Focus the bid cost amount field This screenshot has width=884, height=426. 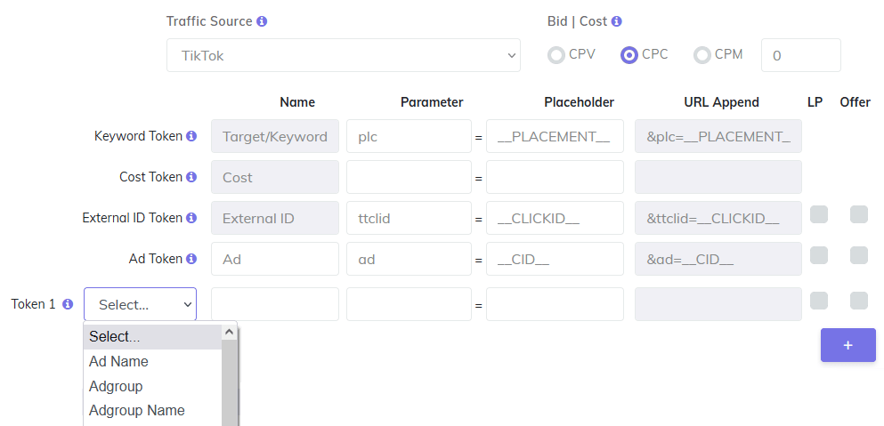coord(800,55)
